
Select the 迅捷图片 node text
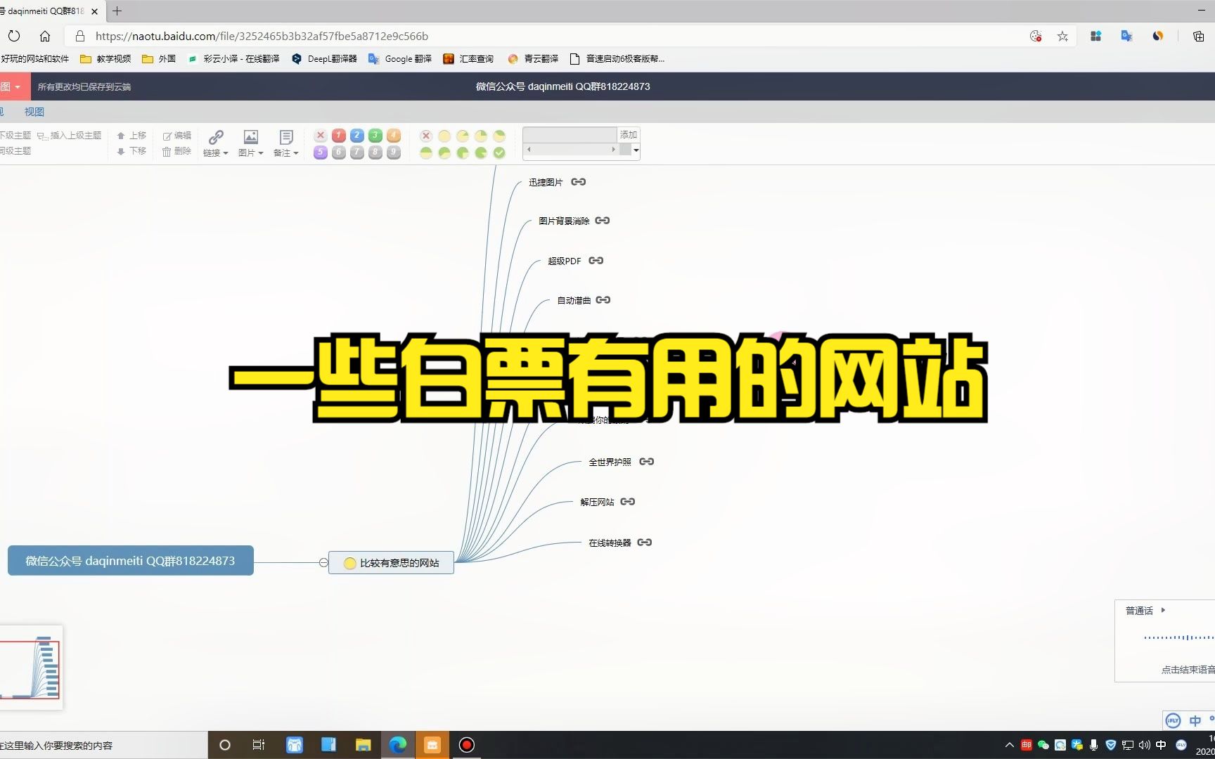pos(546,182)
